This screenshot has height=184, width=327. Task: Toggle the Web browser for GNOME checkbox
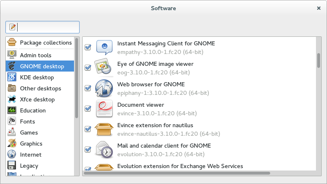pos(87,88)
